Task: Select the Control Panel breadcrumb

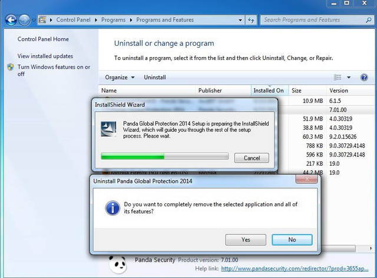Action: tap(73, 20)
